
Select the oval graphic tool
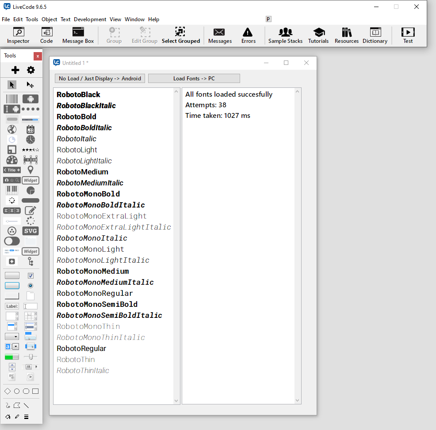coord(17,391)
